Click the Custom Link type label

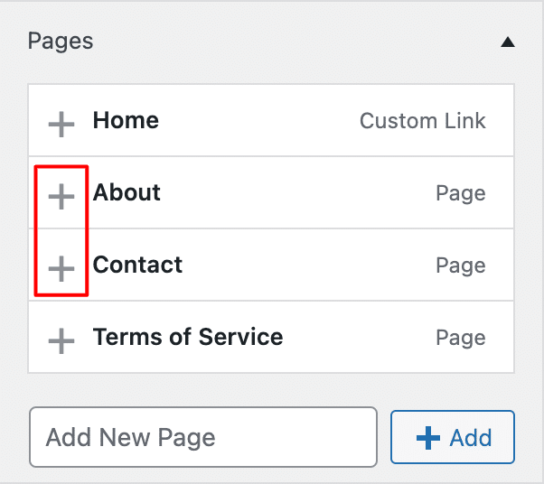click(x=422, y=121)
